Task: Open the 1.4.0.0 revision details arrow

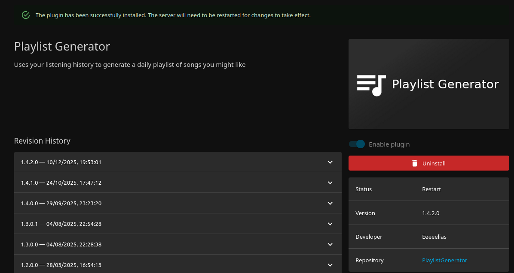Action: pyautogui.click(x=330, y=203)
